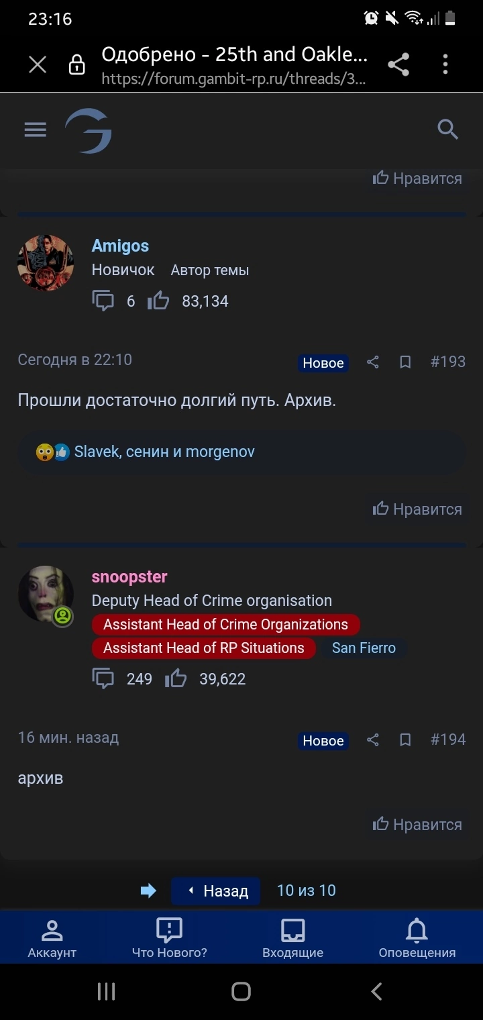483x1020 pixels.
Task: Open the Gambit forum logo home
Action: click(x=88, y=130)
